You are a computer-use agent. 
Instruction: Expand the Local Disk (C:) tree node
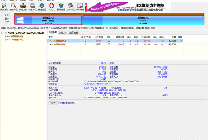pyautogui.click(x=6, y=36)
